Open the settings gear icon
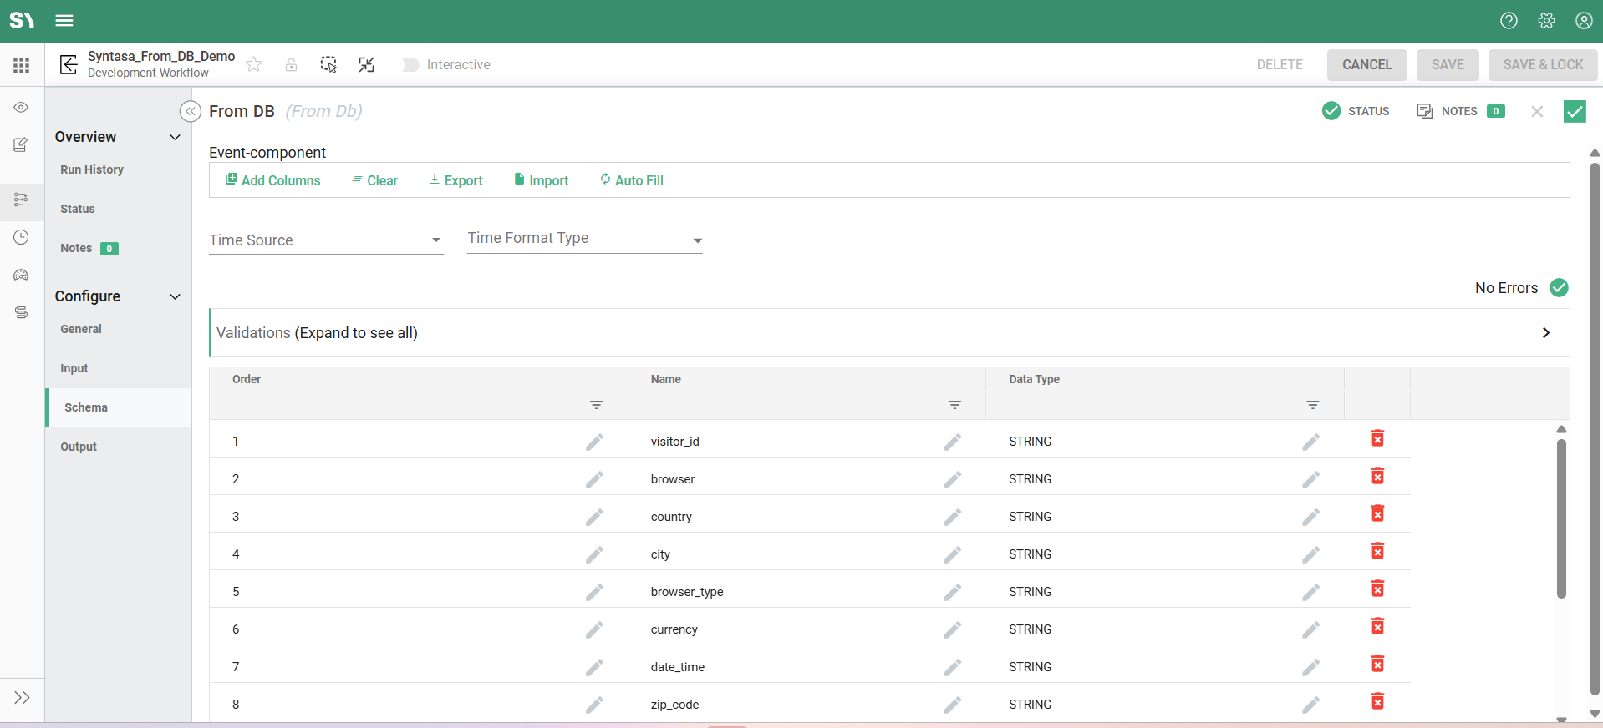 tap(1546, 21)
